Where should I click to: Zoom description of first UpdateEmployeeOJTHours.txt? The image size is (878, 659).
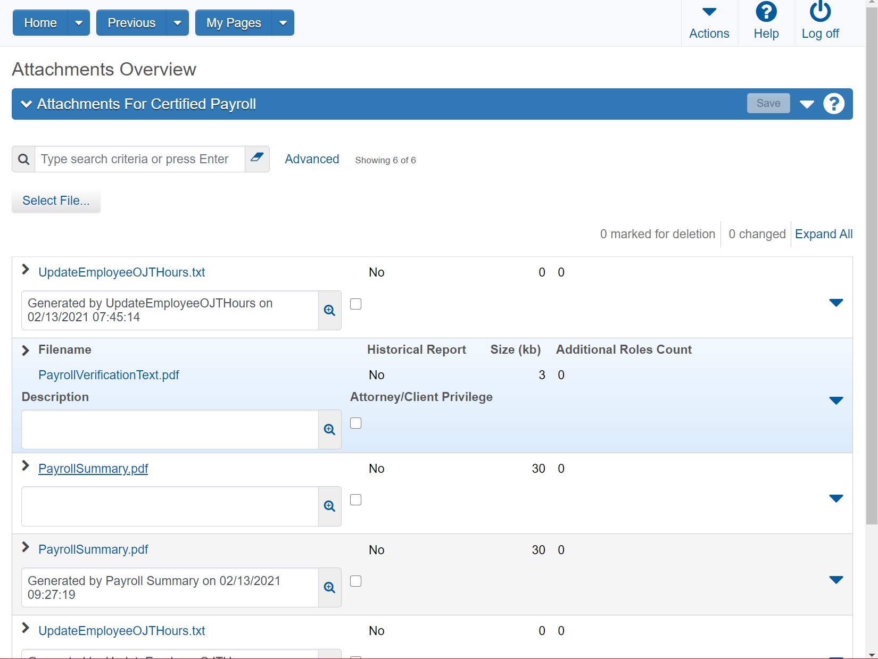tap(330, 310)
